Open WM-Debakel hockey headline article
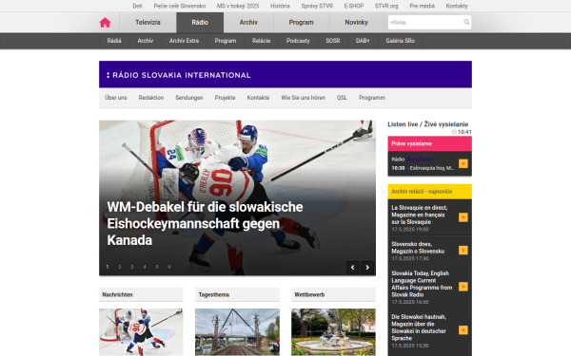The image size is (571, 356). (x=205, y=223)
